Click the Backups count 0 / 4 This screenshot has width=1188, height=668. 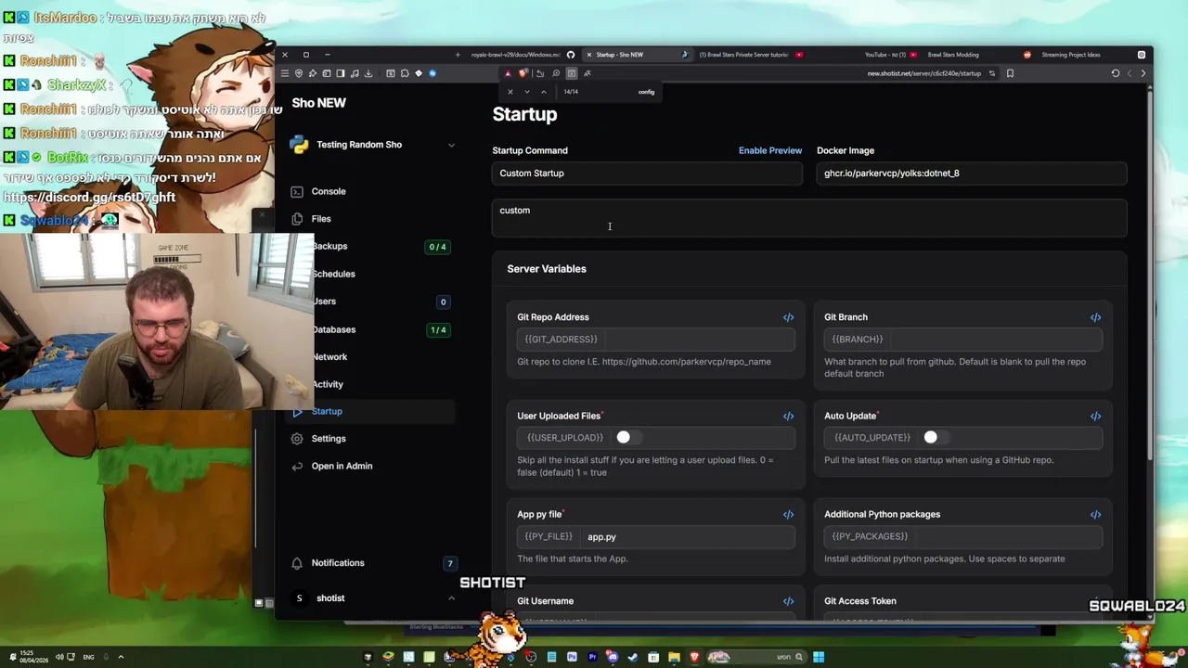click(437, 247)
